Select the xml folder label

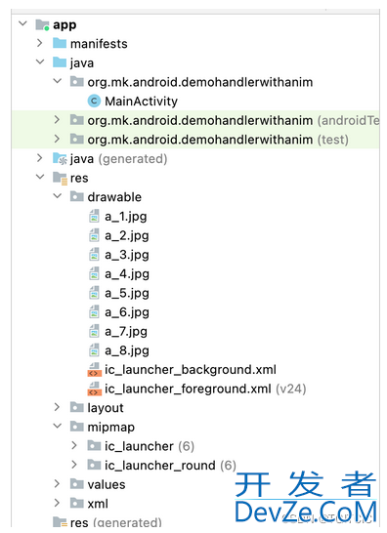pyautogui.click(x=98, y=503)
